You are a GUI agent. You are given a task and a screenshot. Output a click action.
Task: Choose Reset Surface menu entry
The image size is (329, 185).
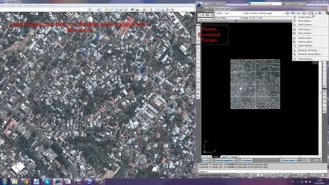tap(305, 21)
